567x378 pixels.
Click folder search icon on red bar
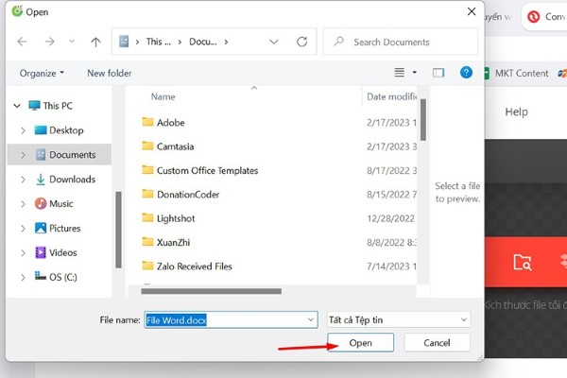[x=523, y=263]
